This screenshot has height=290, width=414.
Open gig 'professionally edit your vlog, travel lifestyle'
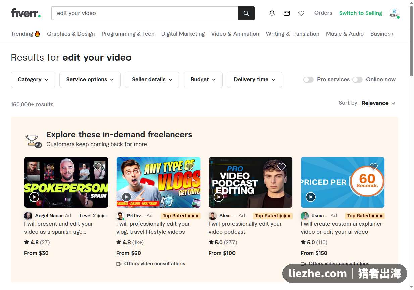click(153, 228)
